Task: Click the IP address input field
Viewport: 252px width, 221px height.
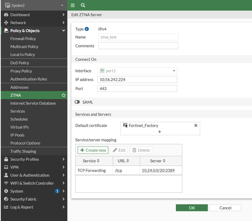Action: tap(137, 79)
